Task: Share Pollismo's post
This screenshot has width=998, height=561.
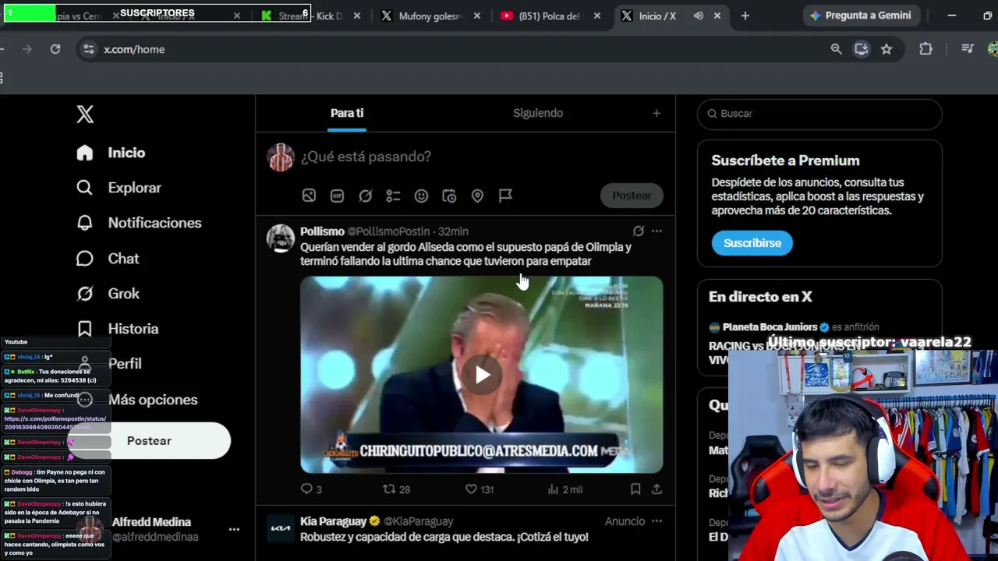Action: (656, 489)
